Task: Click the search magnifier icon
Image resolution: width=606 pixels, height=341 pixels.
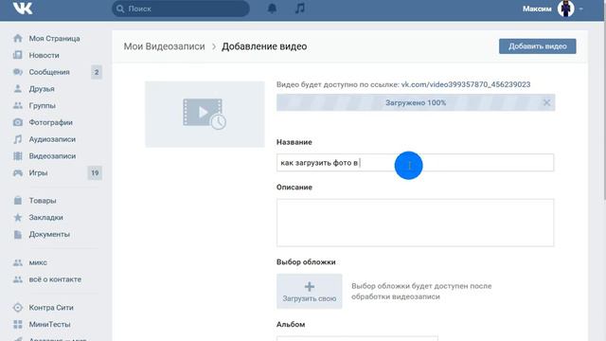Action: click(x=120, y=9)
